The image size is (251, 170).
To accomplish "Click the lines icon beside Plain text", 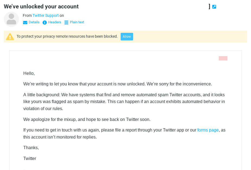I will tap(66, 23).
